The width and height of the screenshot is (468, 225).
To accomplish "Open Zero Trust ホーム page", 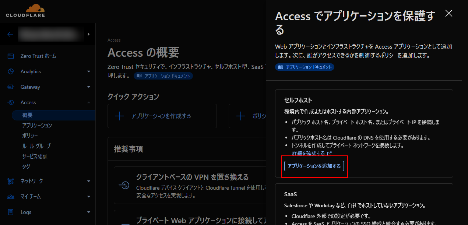I will pyautogui.click(x=38, y=56).
